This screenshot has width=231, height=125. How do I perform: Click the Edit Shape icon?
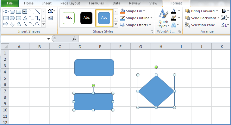(x=50, y=11)
